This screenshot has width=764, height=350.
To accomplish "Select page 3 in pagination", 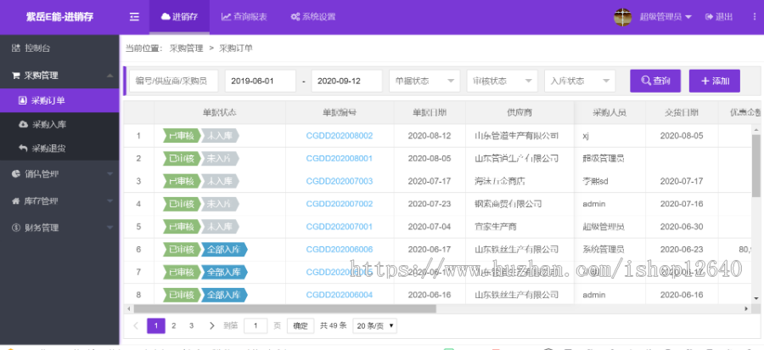I will point(192,325).
